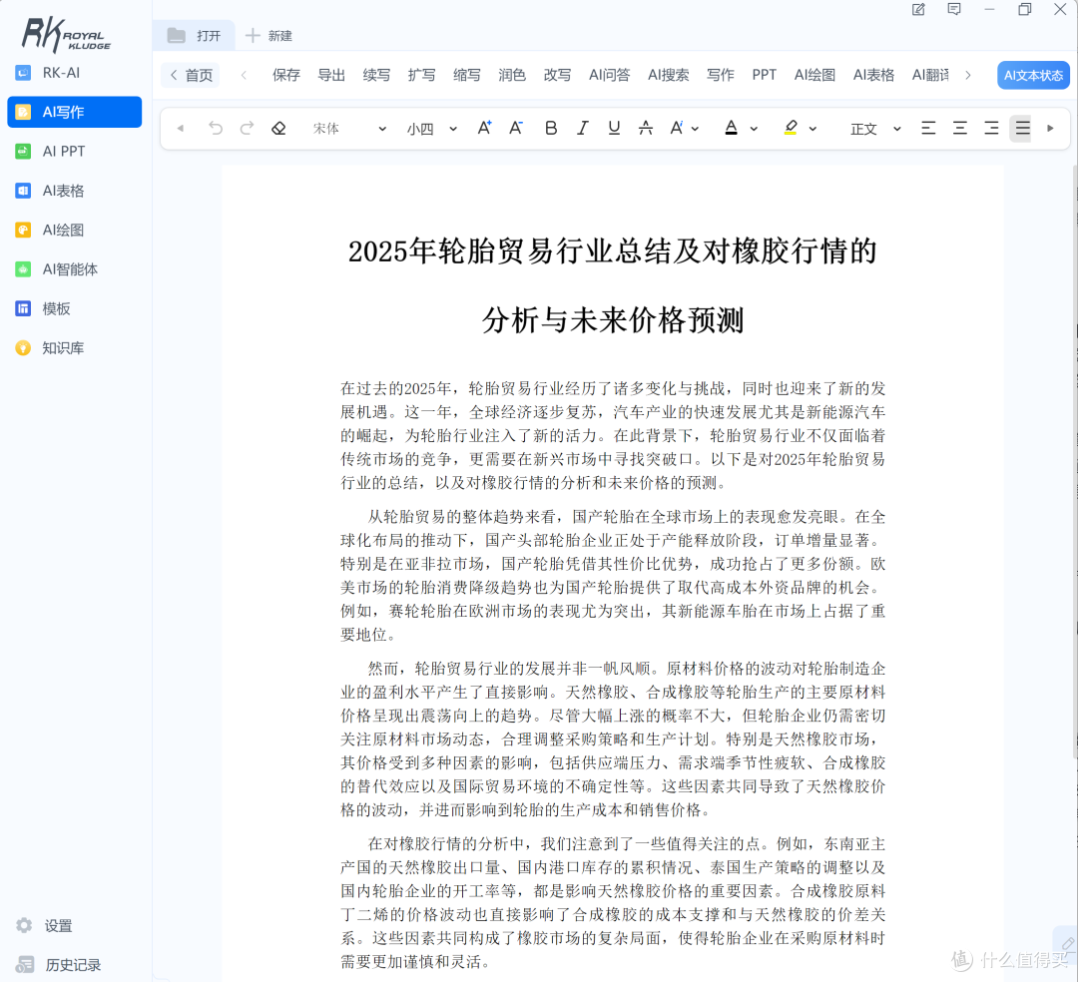Screen dimensions: 1078x982
Task: Click 润色 to polish text
Action: (512, 75)
